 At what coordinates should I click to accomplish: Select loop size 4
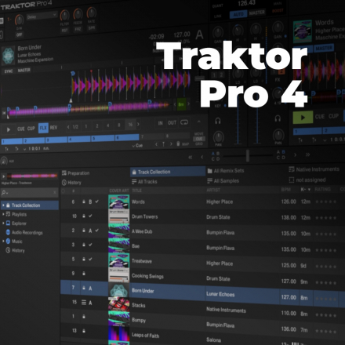click(x=108, y=125)
